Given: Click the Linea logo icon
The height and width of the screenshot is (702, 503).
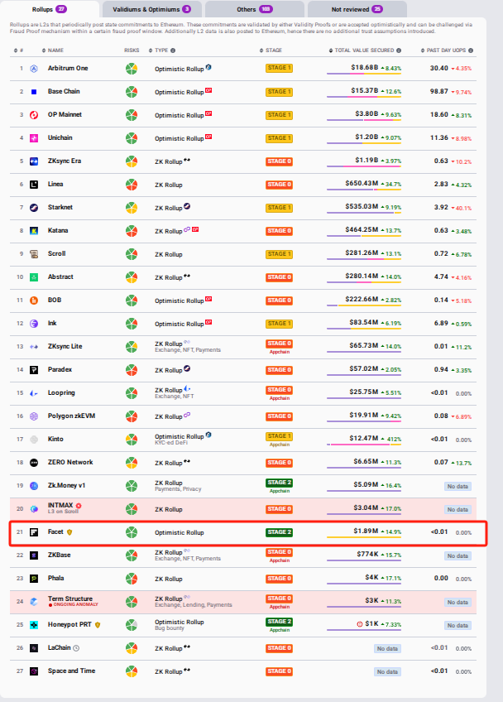Looking at the screenshot, I should coord(34,185).
